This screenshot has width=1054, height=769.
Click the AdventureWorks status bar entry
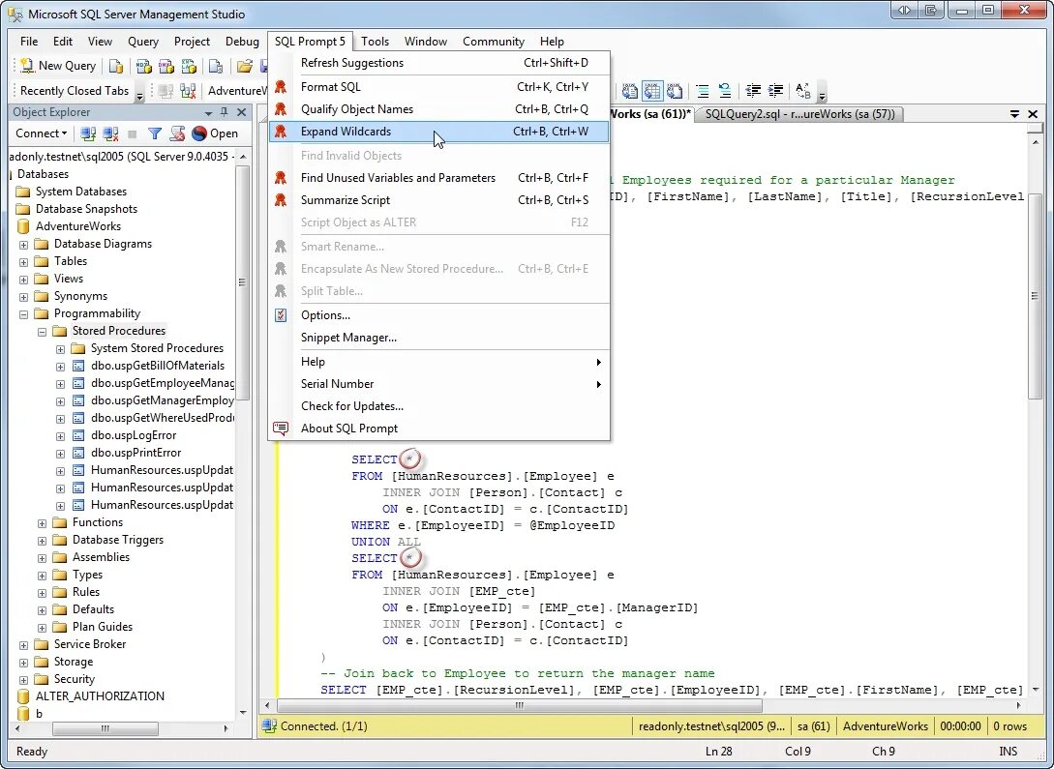pyautogui.click(x=885, y=726)
